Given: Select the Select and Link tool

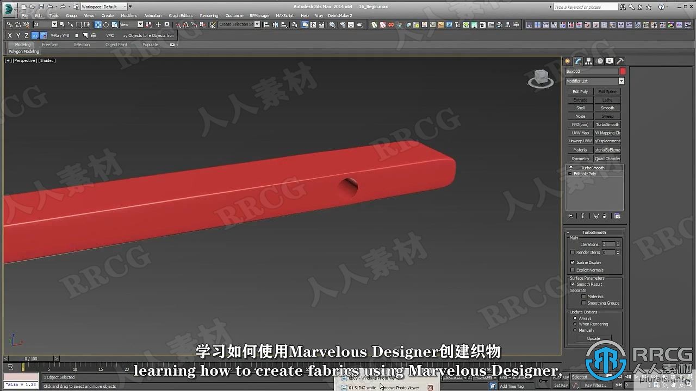Looking at the screenshot, I should [10, 24].
